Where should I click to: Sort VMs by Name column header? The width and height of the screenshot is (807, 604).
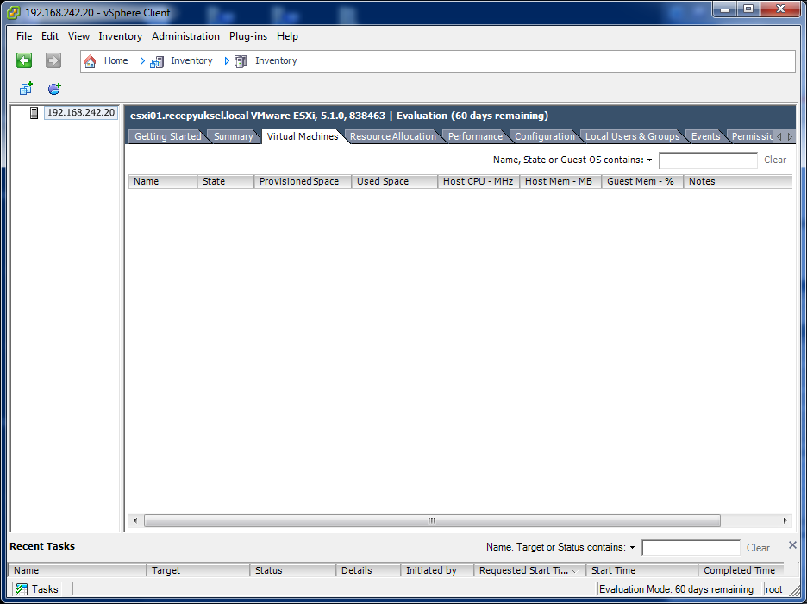(x=163, y=181)
